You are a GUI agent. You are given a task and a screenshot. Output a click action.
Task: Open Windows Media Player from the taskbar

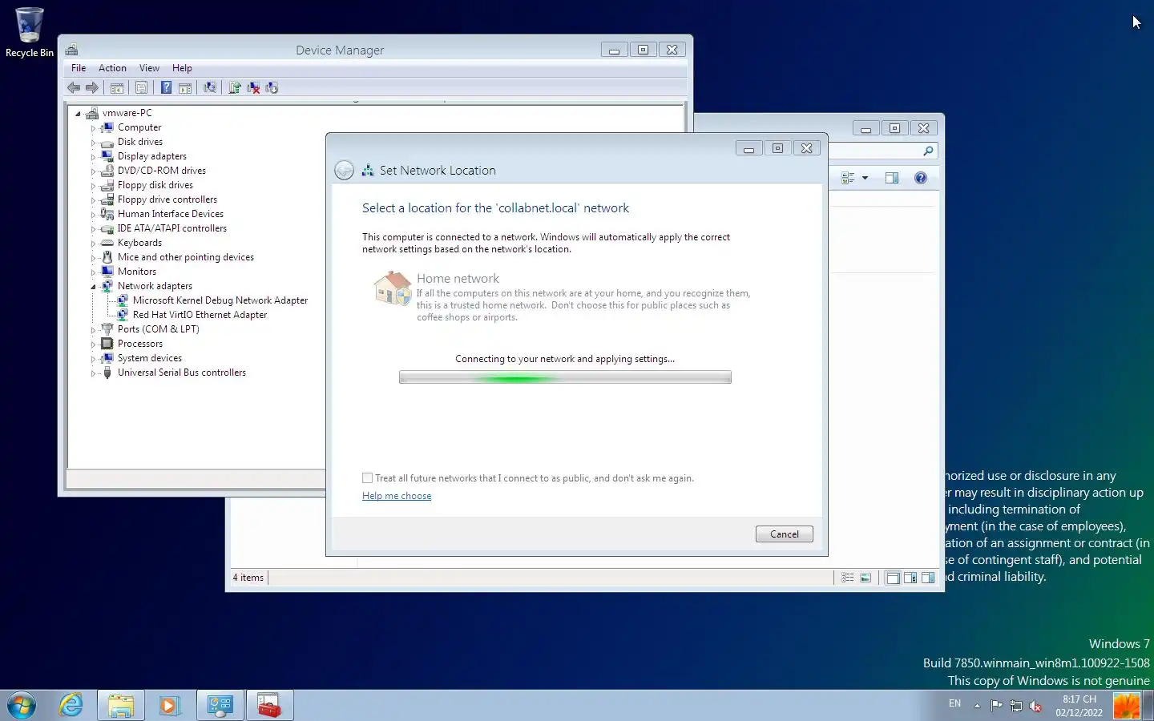pos(169,705)
